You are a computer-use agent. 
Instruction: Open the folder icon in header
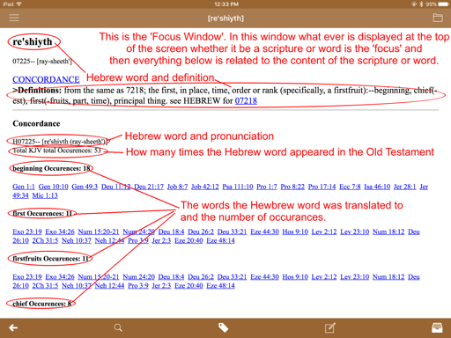(438, 18)
